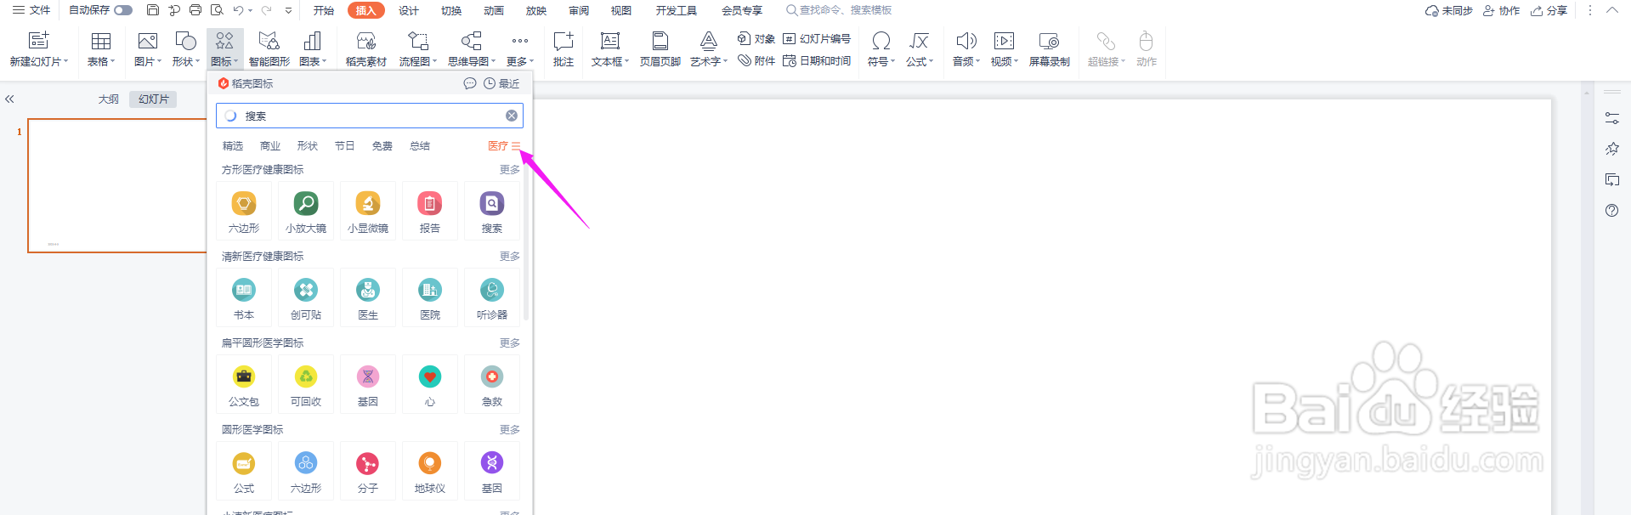Viewport: 1631px width, 515px height.
Task: Show 更多 for 扁平圆形医学图标
Action: pos(510,343)
